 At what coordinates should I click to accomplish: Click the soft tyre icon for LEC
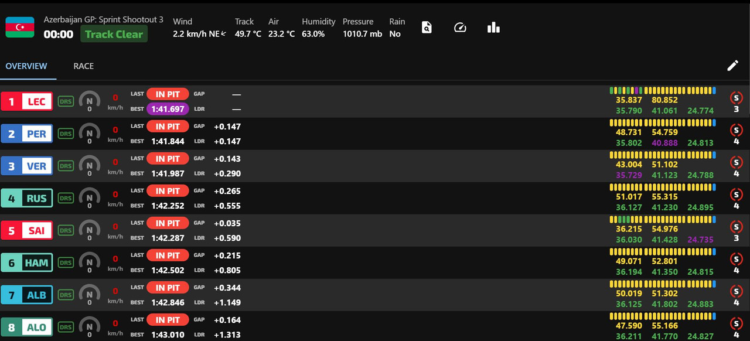point(736,98)
